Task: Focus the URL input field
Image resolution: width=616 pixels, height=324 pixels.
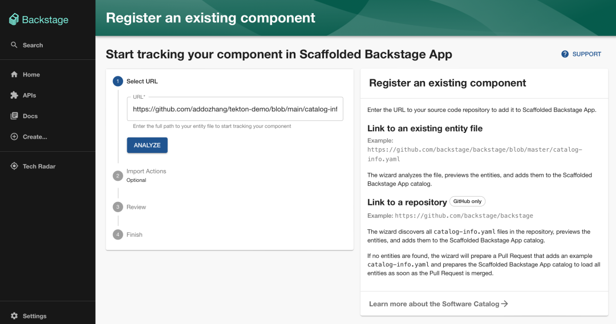Action: tap(235, 109)
